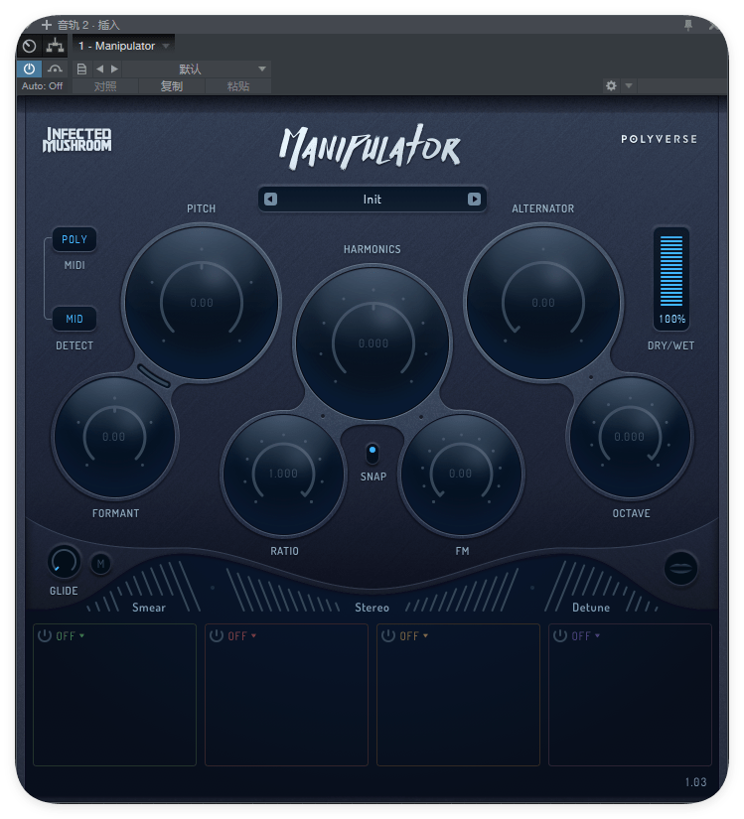Toggle the POLY MIDI mode button
The image size is (744, 819).
[74, 239]
